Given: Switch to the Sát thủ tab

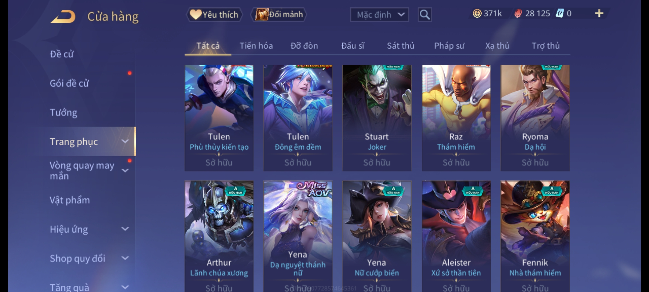Looking at the screenshot, I should click(x=400, y=46).
